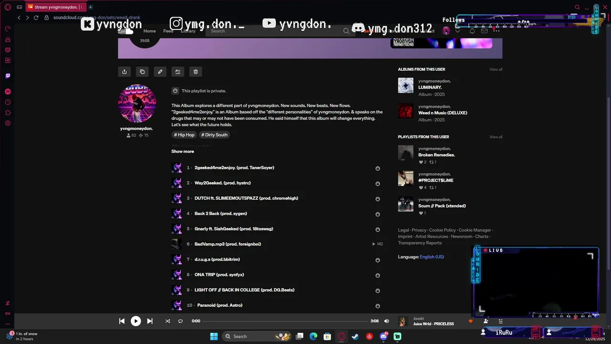
Task: Click the Dirty South tag
Action: pyautogui.click(x=214, y=135)
